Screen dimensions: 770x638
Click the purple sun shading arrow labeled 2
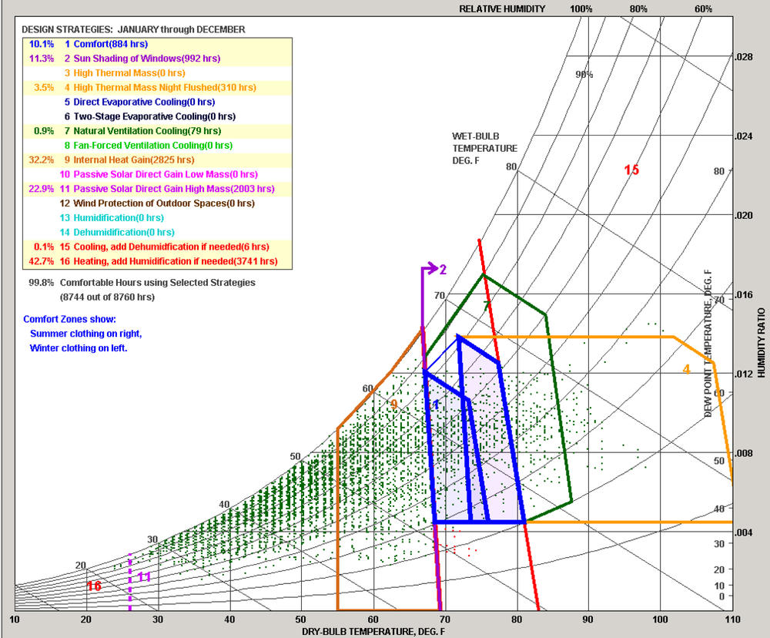(441, 269)
